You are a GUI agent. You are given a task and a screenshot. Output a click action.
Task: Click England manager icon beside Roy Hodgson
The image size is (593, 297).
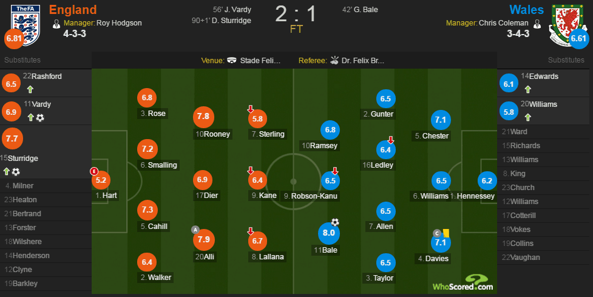tap(56, 24)
